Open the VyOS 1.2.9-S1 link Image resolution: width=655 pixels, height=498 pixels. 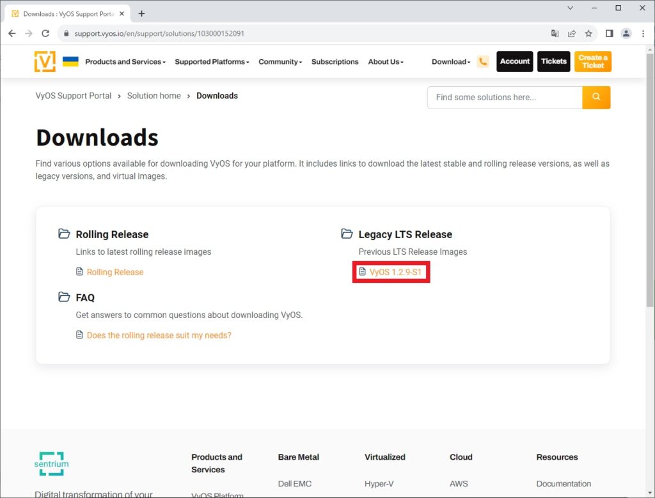(x=395, y=273)
